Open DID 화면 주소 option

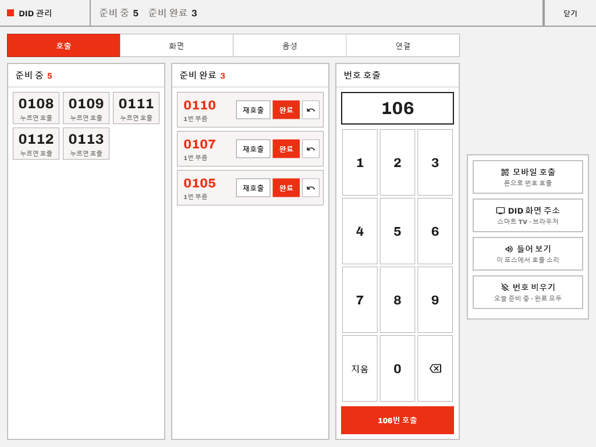[527, 215]
